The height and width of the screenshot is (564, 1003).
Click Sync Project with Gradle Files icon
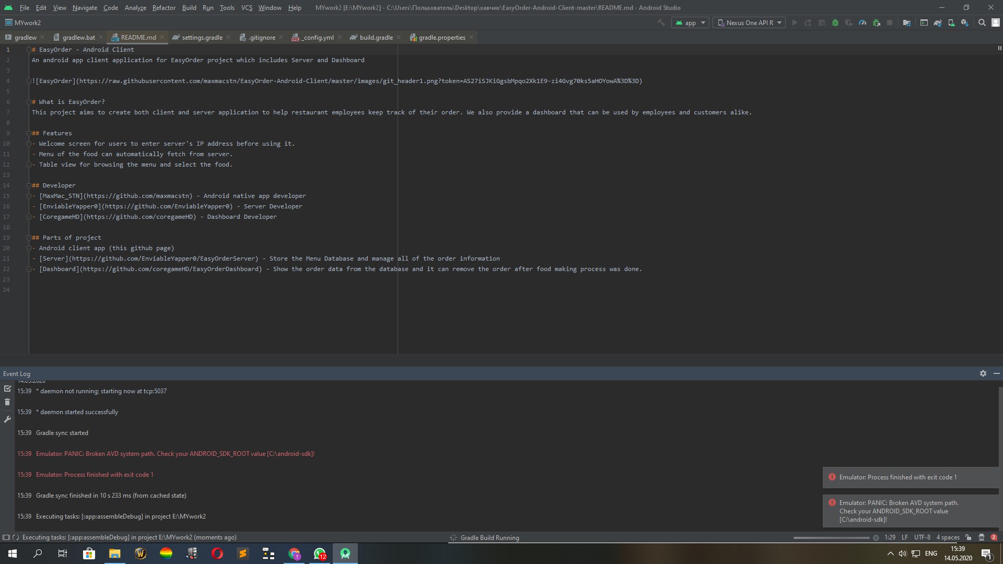click(x=938, y=22)
